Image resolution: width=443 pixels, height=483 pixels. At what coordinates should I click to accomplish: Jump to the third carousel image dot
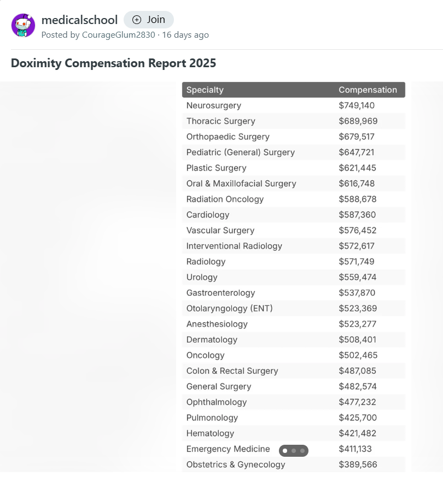302,451
